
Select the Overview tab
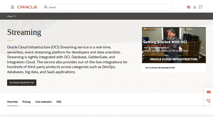click(x=12, y=102)
